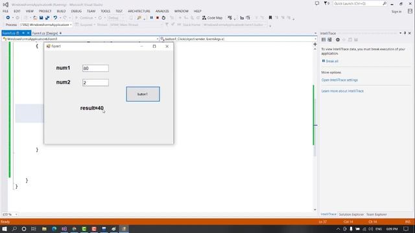This screenshot has height=233, width=415.
Task: Click the Code Map toolbar button
Action: (212, 17)
